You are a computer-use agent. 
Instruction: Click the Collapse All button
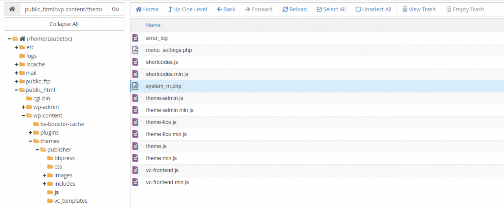click(x=64, y=24)
